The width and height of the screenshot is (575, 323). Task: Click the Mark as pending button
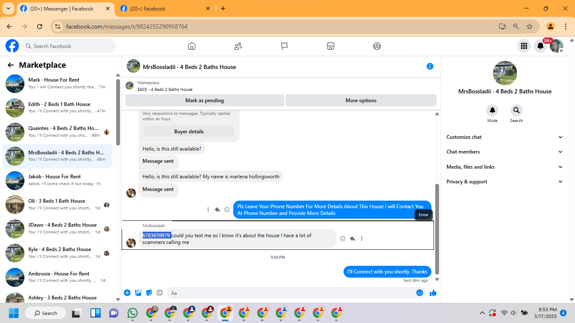[x=205, y=101]
